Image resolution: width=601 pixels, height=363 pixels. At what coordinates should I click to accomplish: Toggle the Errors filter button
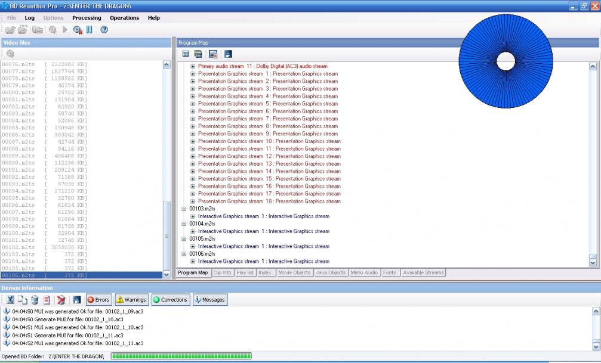(99, 300)
